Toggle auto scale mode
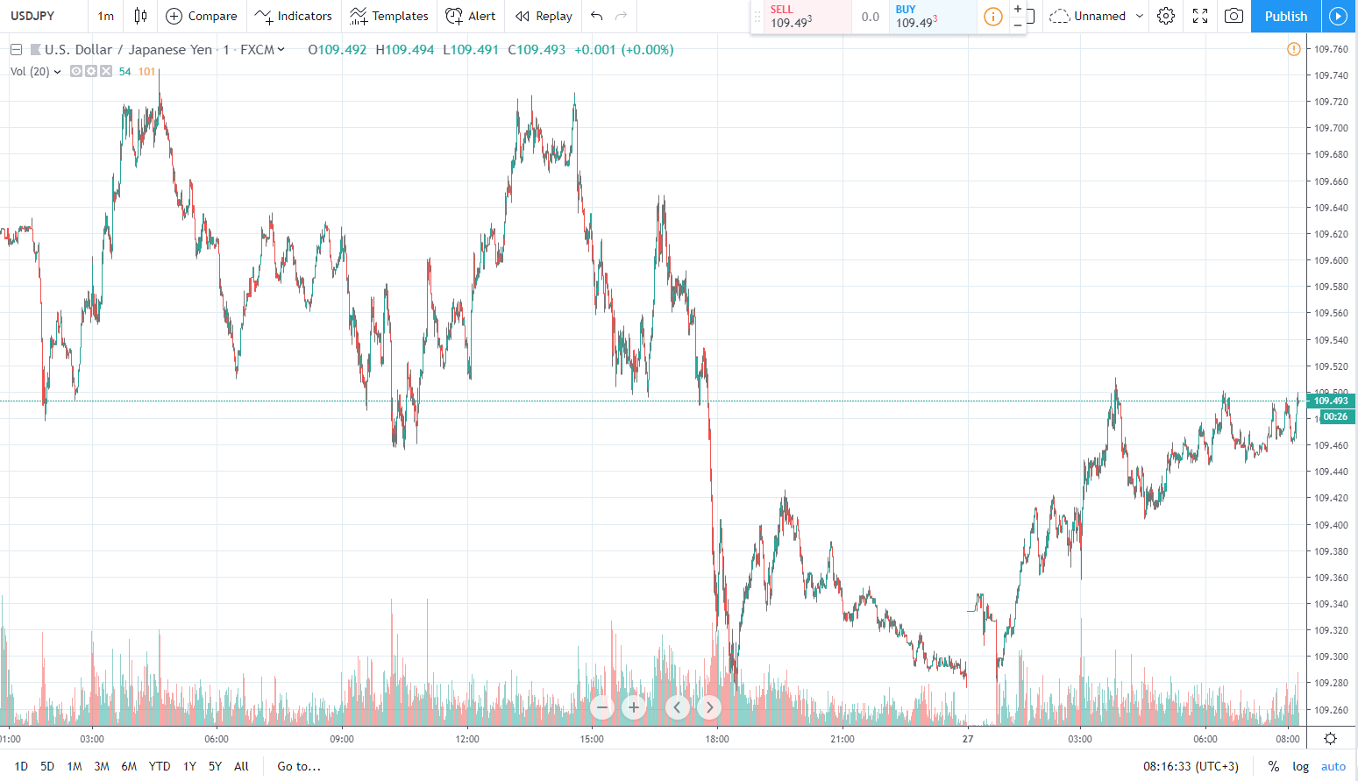The image size is (1358, 781). pyautogui.click(x=1333, y=766)
